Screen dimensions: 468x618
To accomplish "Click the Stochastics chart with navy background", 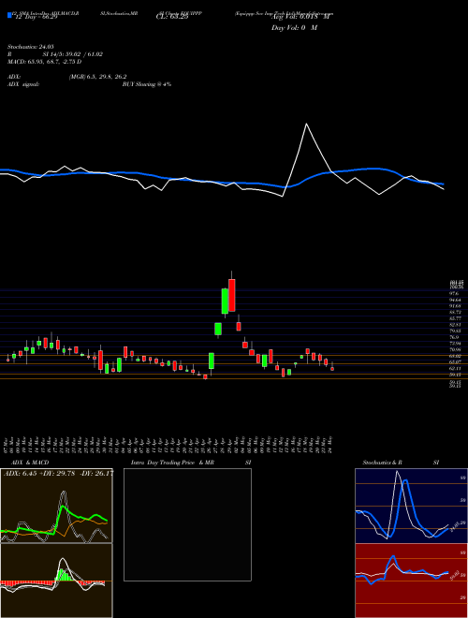I will tap(411, 506).
